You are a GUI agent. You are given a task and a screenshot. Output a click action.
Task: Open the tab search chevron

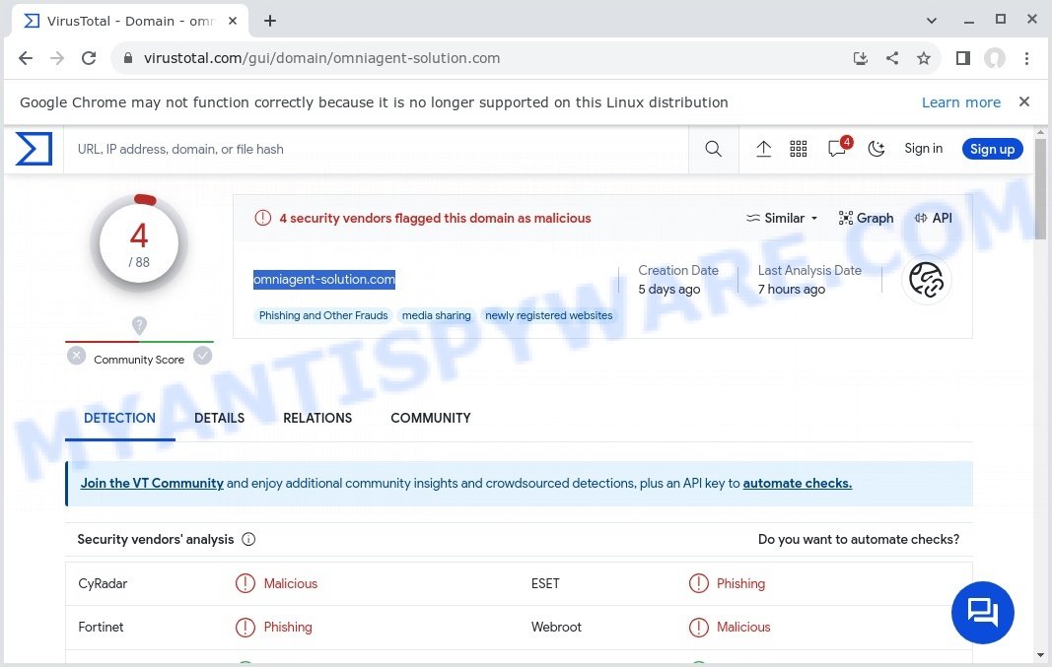click(x=932, y=21)
